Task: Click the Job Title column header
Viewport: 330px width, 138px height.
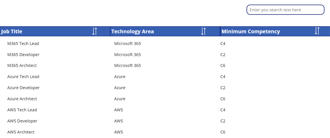Action: pyautogui.click(x=12, y=31)
